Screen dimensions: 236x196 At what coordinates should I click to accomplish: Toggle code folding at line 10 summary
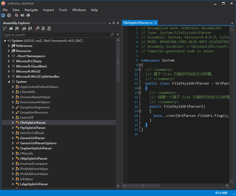(x=140, y=69)
